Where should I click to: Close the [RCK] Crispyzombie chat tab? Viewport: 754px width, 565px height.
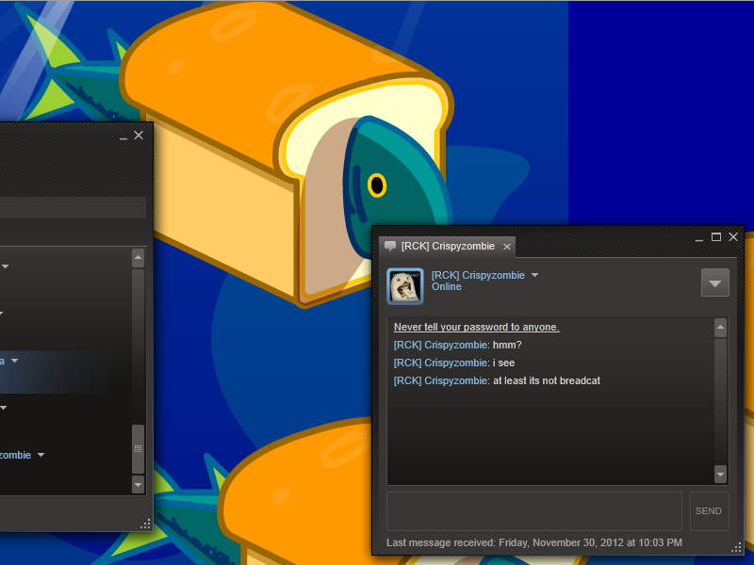tap(506, 247)
